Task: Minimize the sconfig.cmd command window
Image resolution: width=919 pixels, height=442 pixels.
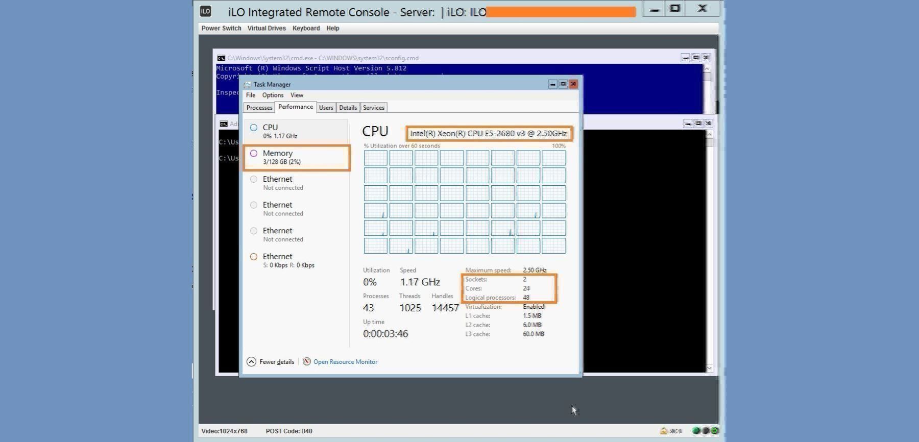Action: tap(685, 58)
